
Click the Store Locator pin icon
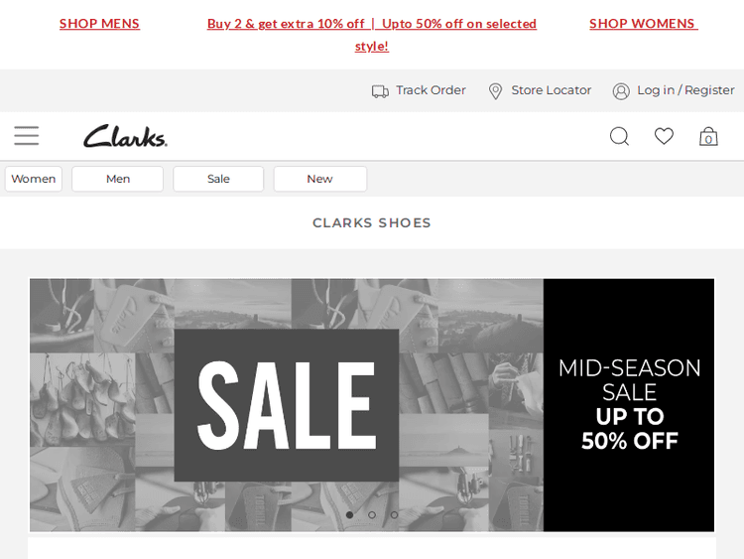(495, 90)
